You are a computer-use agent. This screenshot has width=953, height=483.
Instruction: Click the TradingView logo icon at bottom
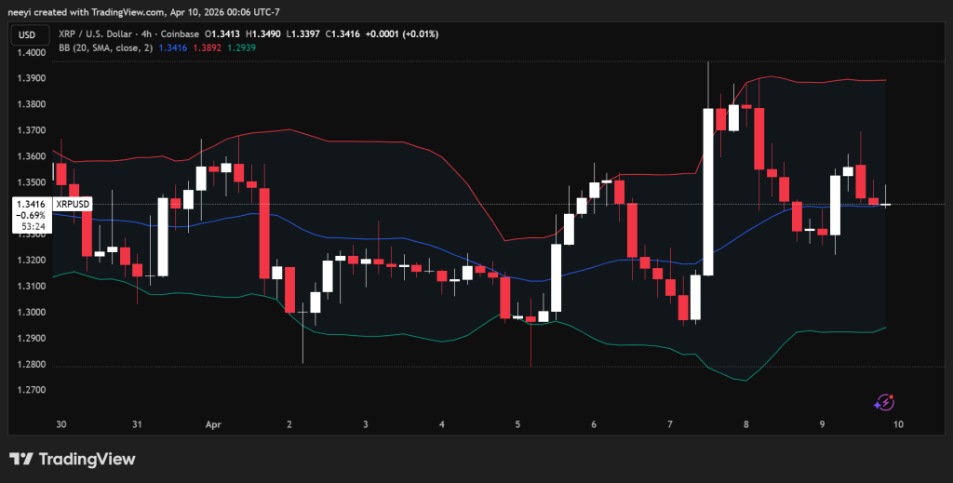[x=21, y=459]
